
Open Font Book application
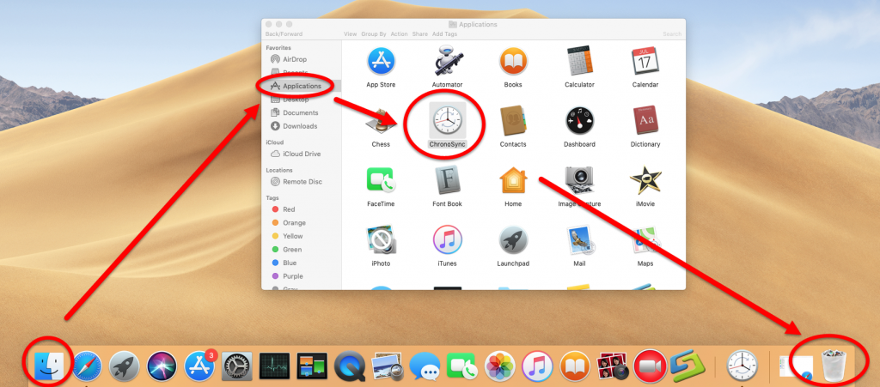[x=447, y=181]
